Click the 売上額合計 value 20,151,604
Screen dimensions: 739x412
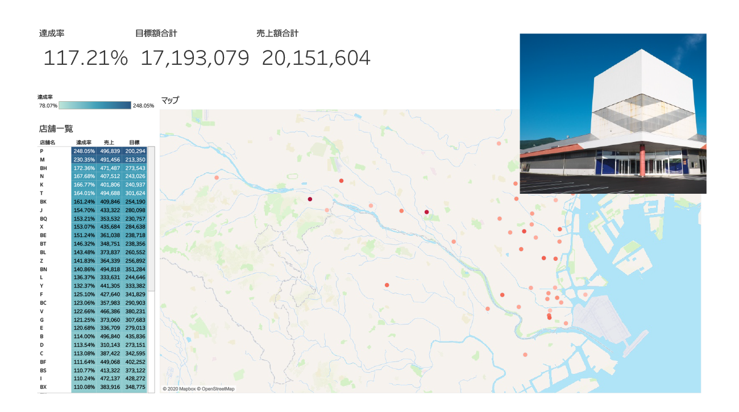[316, 58]
